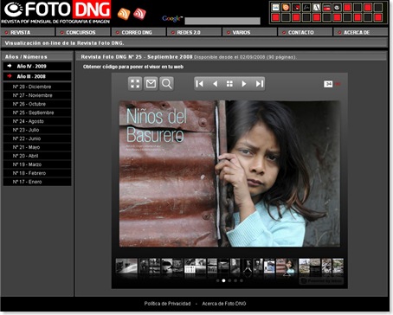Select issue Nº 18 - Febrero

tap(37, 173)
